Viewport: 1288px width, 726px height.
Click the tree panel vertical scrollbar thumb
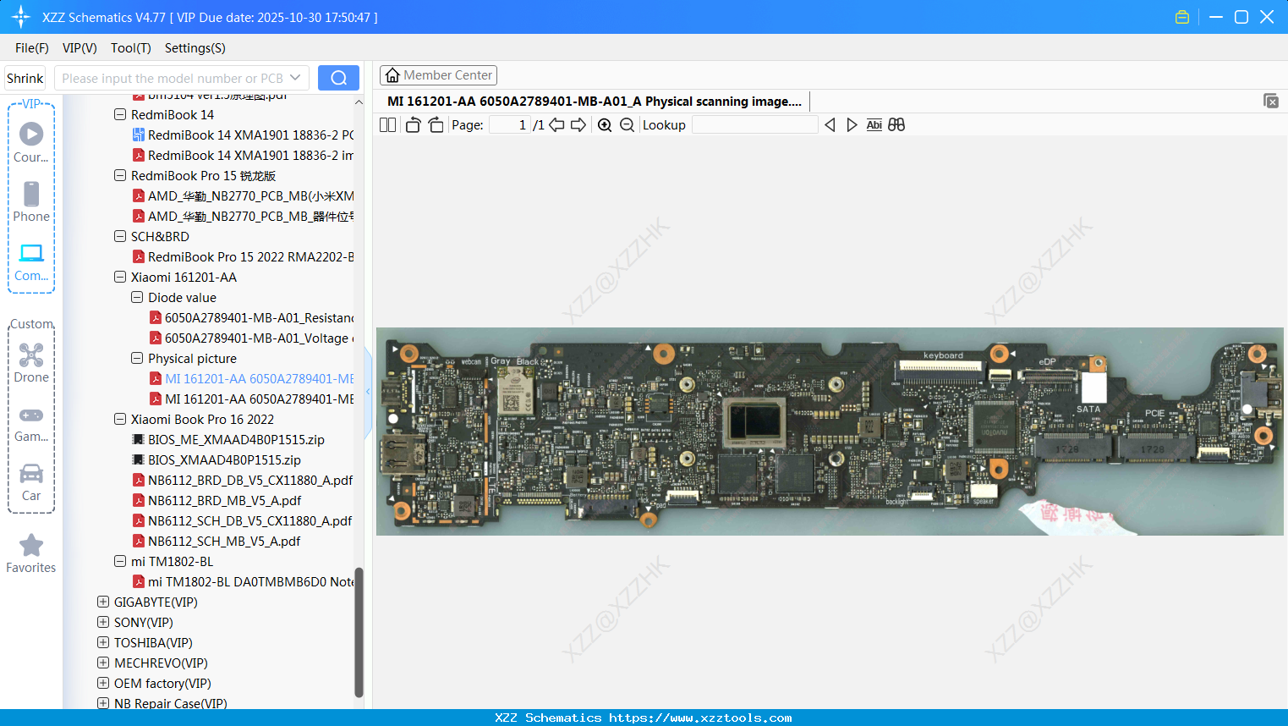tap(359, 632)
